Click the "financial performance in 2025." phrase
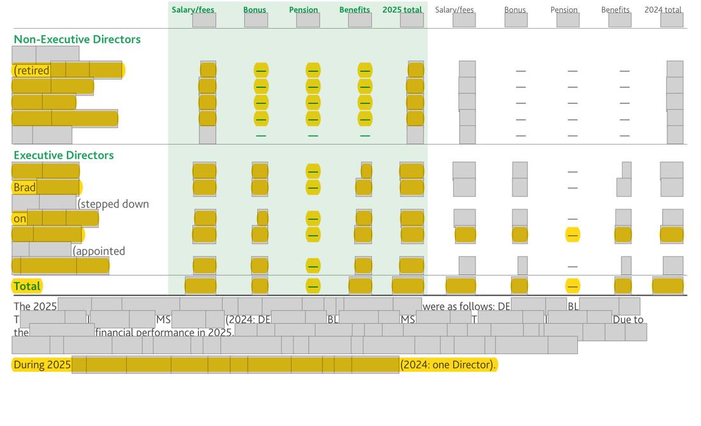This screenshot has width=701, height=426. 164,332
